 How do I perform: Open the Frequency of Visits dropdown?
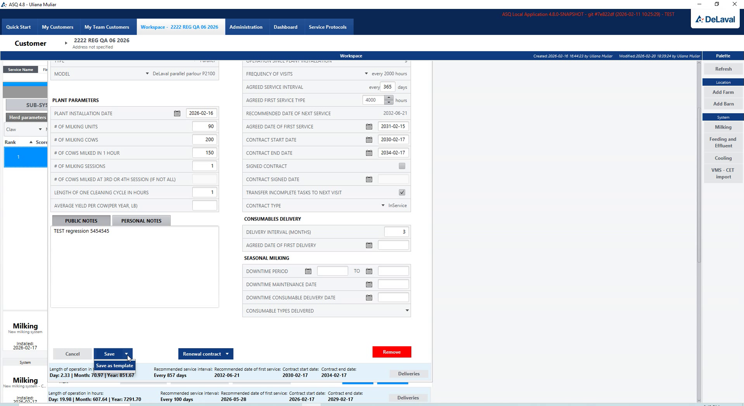point(366,74)
